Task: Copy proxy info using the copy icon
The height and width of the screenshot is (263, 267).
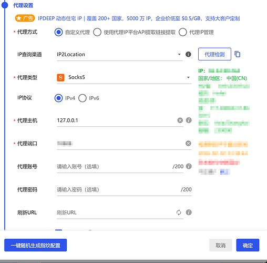Action: coord(238,54)
